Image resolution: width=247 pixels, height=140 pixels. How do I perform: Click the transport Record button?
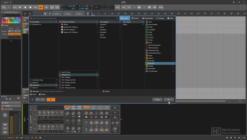pyautogui.click(x=30, y=7)
